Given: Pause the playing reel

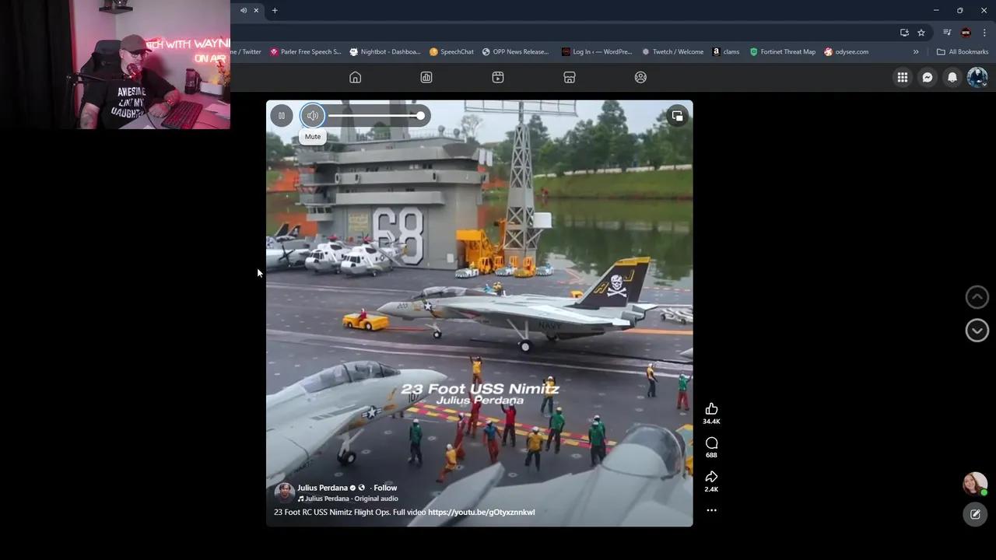Looking at the screenshot, I should coord(282,116).
